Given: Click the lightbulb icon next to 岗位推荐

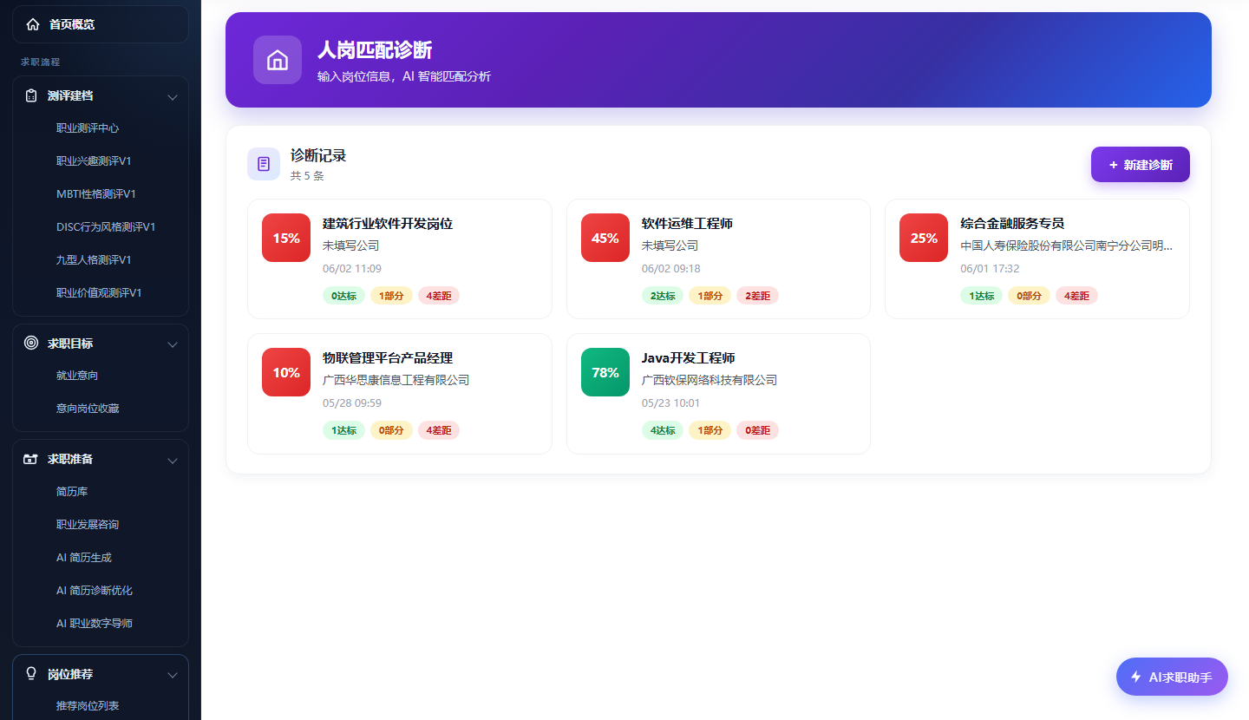Looking at the screenshot, I should (31, 673).
